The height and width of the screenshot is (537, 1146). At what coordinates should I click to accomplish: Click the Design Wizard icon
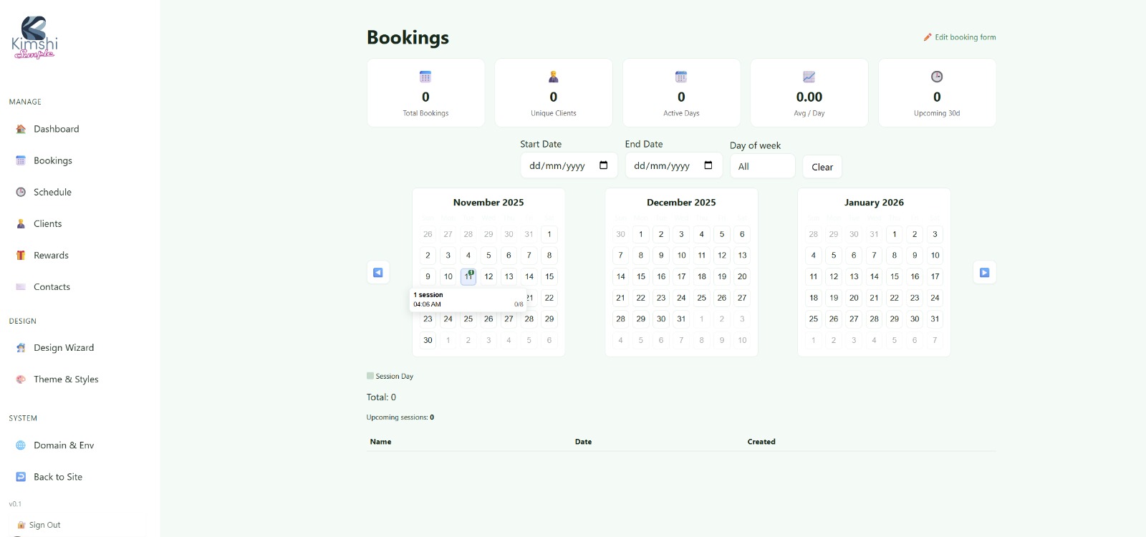point(21,347)
